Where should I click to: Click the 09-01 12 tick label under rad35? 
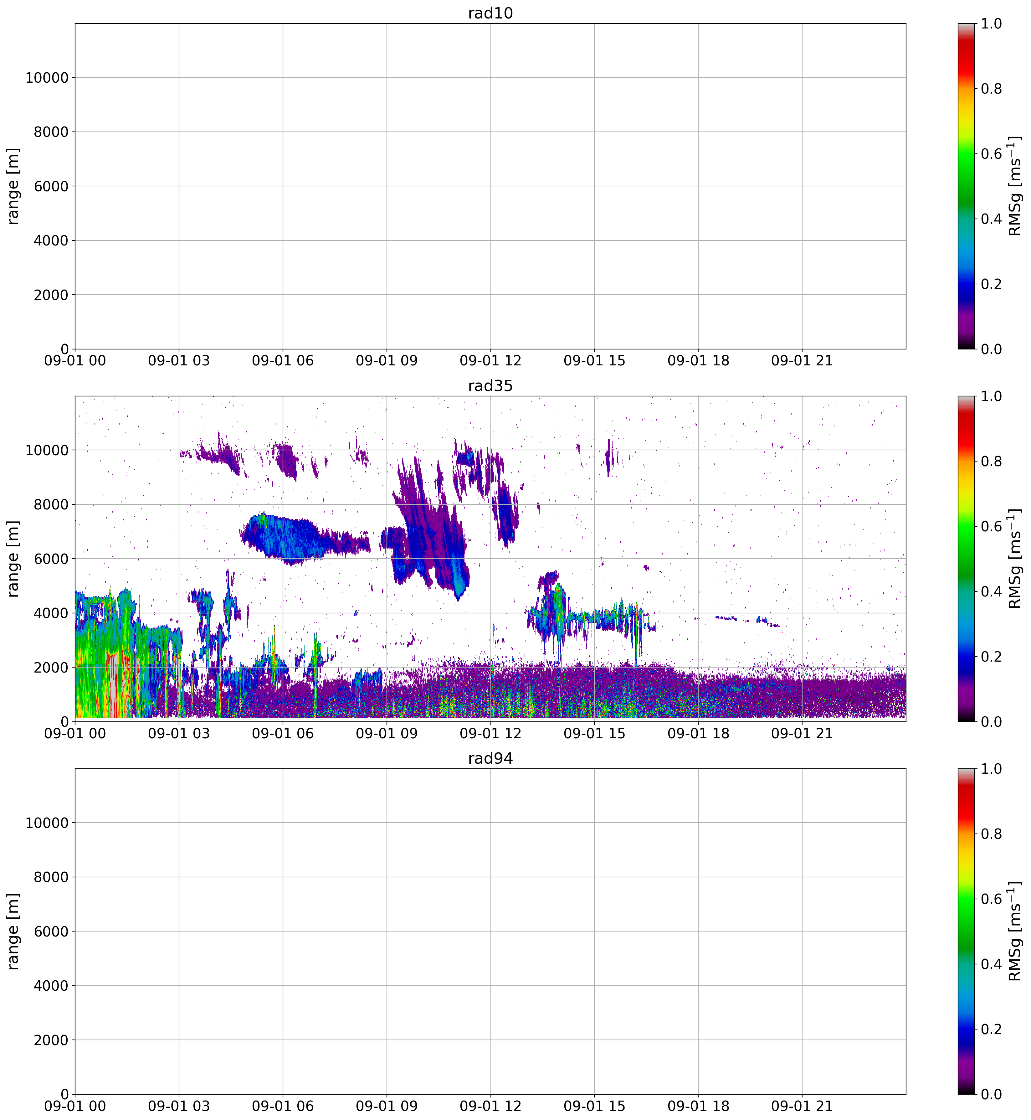point(490,733)
